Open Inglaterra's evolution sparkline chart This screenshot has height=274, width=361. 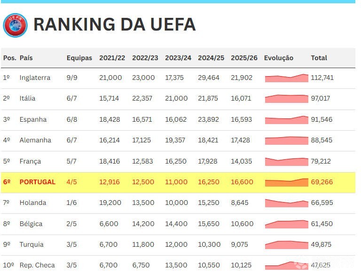click(286, 78)
